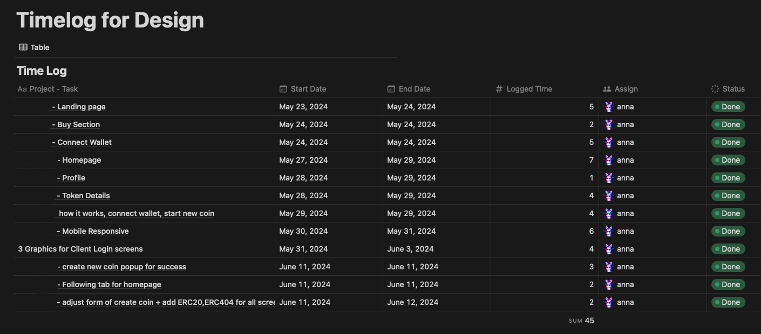Click anna's avatar in the Token Details row
This screenshot has height=334, width=761.
pyautogui.click(x=609, y=196)
